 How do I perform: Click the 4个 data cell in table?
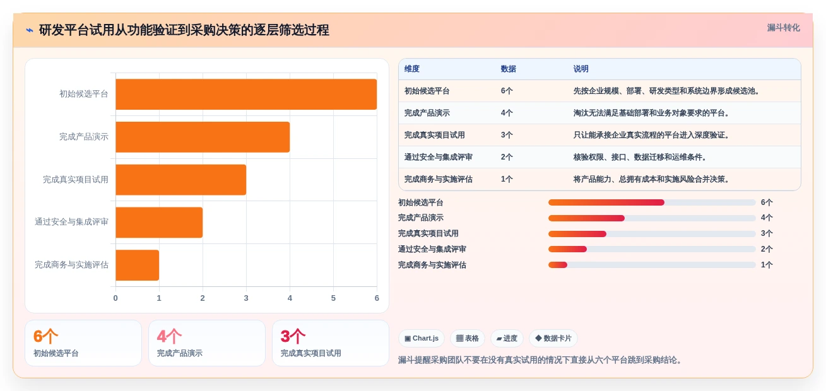coord(507,113)
